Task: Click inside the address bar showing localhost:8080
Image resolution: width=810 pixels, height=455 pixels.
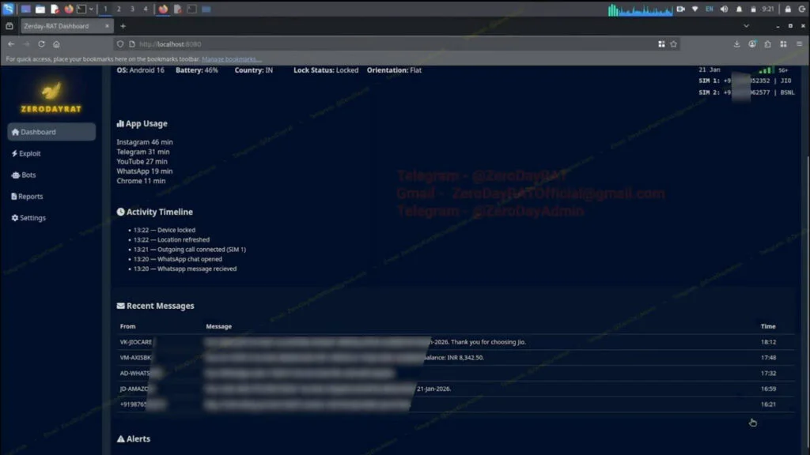Action: (x=170, y=44)
